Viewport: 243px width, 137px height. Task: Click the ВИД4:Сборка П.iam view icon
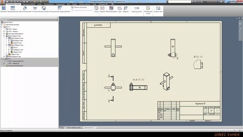[x=7, y=57]
